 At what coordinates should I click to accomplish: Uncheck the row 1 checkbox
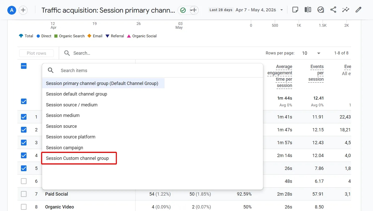(24, 117)
